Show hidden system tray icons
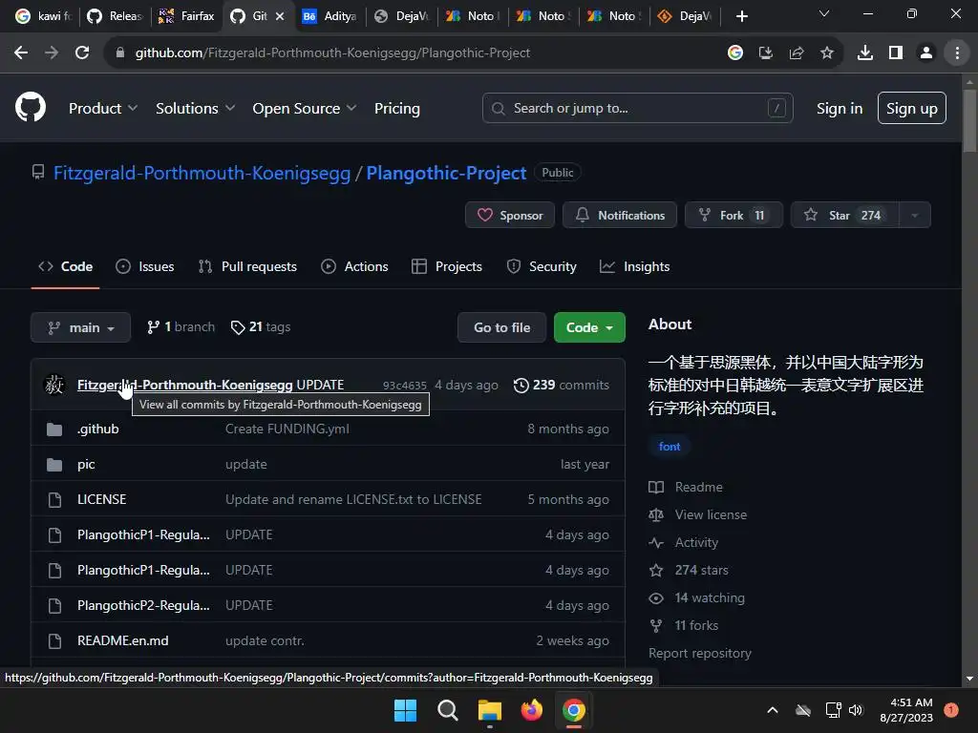 [772, 710]
